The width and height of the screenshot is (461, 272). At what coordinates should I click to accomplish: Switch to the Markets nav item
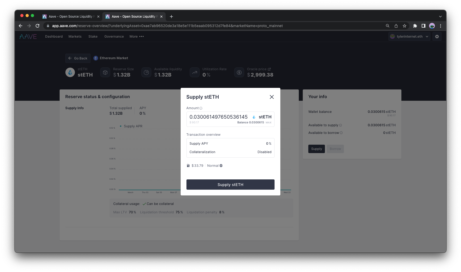coord(75,36)
